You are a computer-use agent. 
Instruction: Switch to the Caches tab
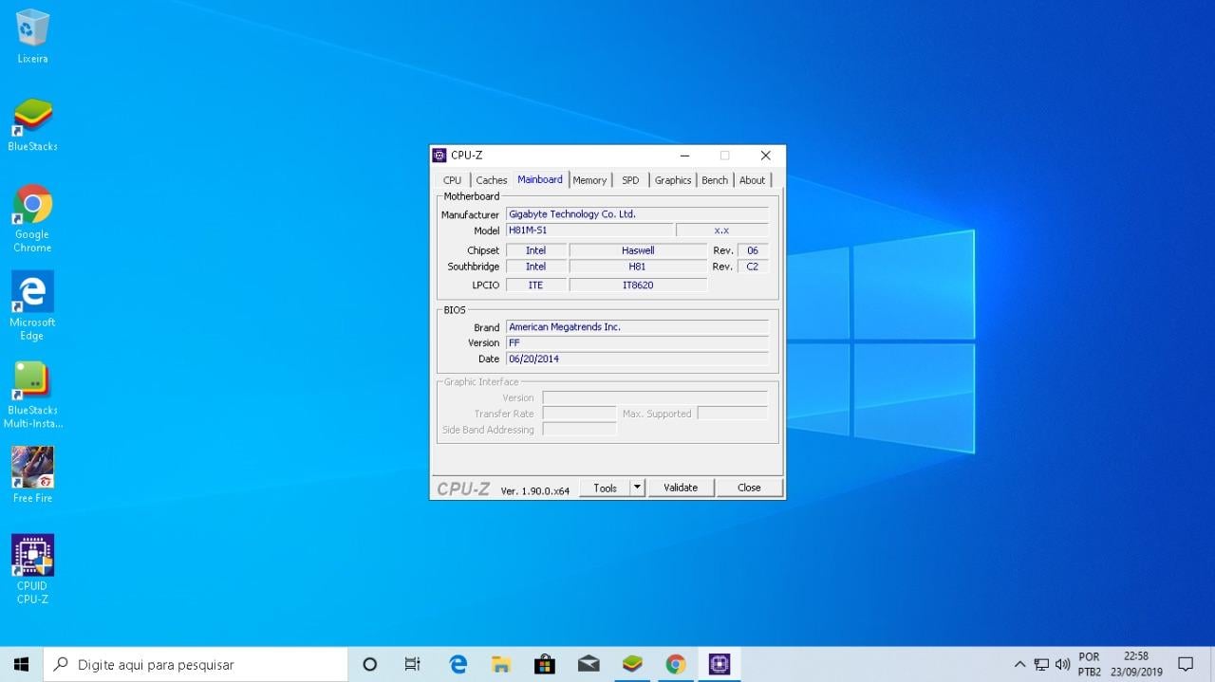click(x=492, y=180)
